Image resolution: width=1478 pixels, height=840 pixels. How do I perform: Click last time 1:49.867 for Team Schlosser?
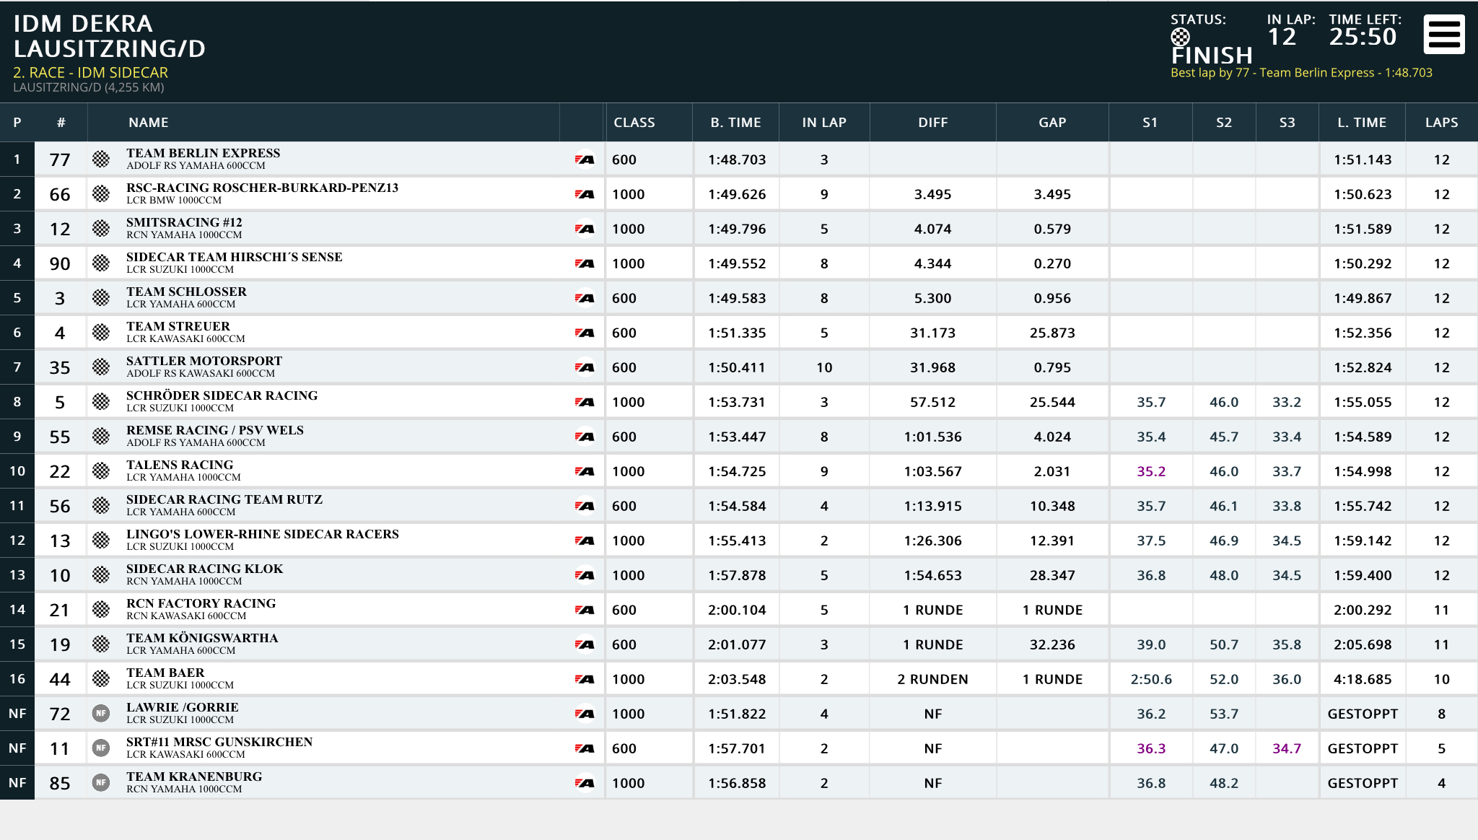pos(1363,298)
